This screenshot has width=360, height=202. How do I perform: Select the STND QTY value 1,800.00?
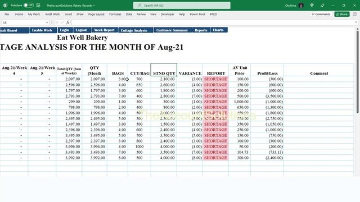pyautogui.click(x=164, y=90)
